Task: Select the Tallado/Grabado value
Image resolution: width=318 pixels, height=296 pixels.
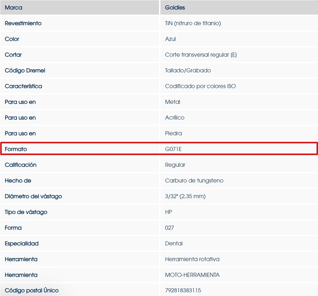Action: pyautogui.click(x=188, y=71)
